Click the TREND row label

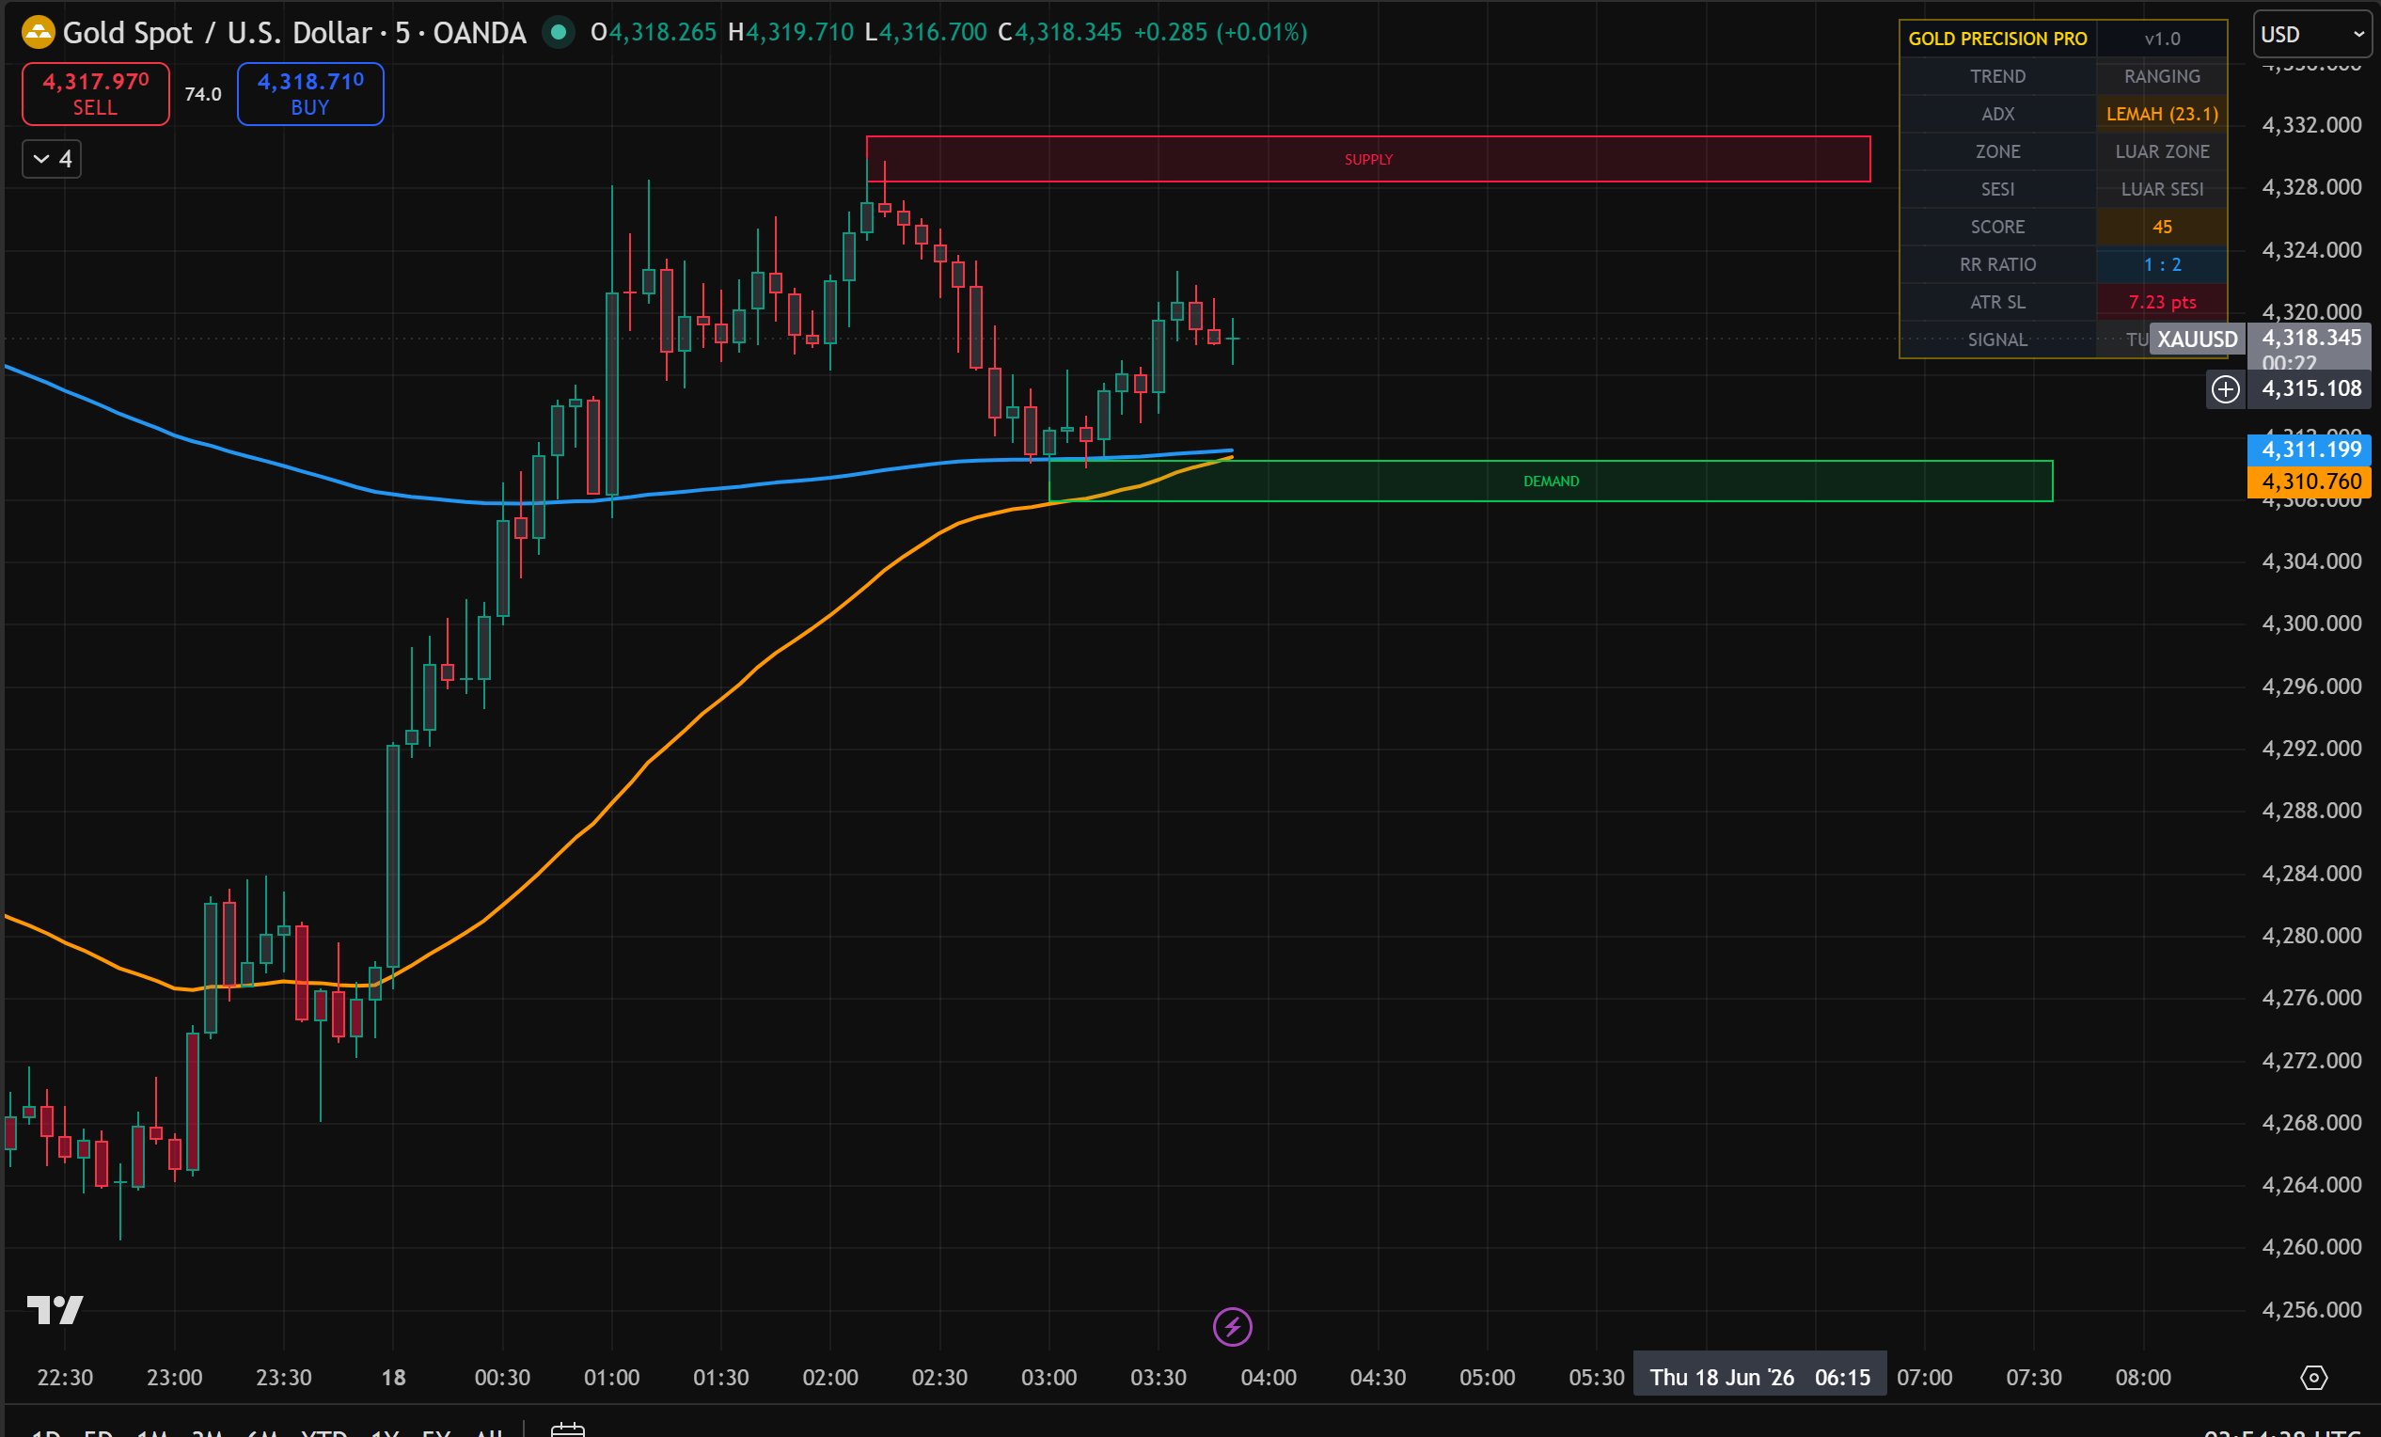click(x=1997, y=76)
